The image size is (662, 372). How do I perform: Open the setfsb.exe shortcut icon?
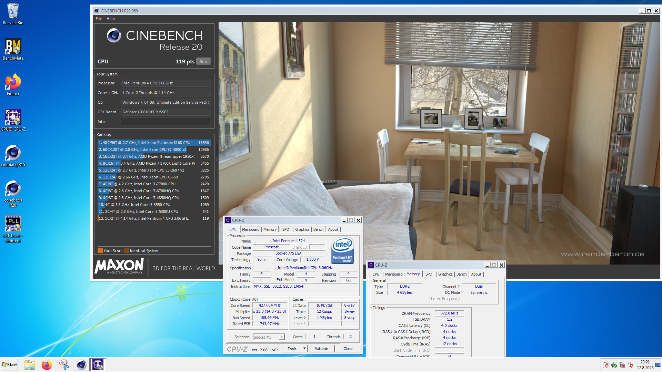coord(13,229)
